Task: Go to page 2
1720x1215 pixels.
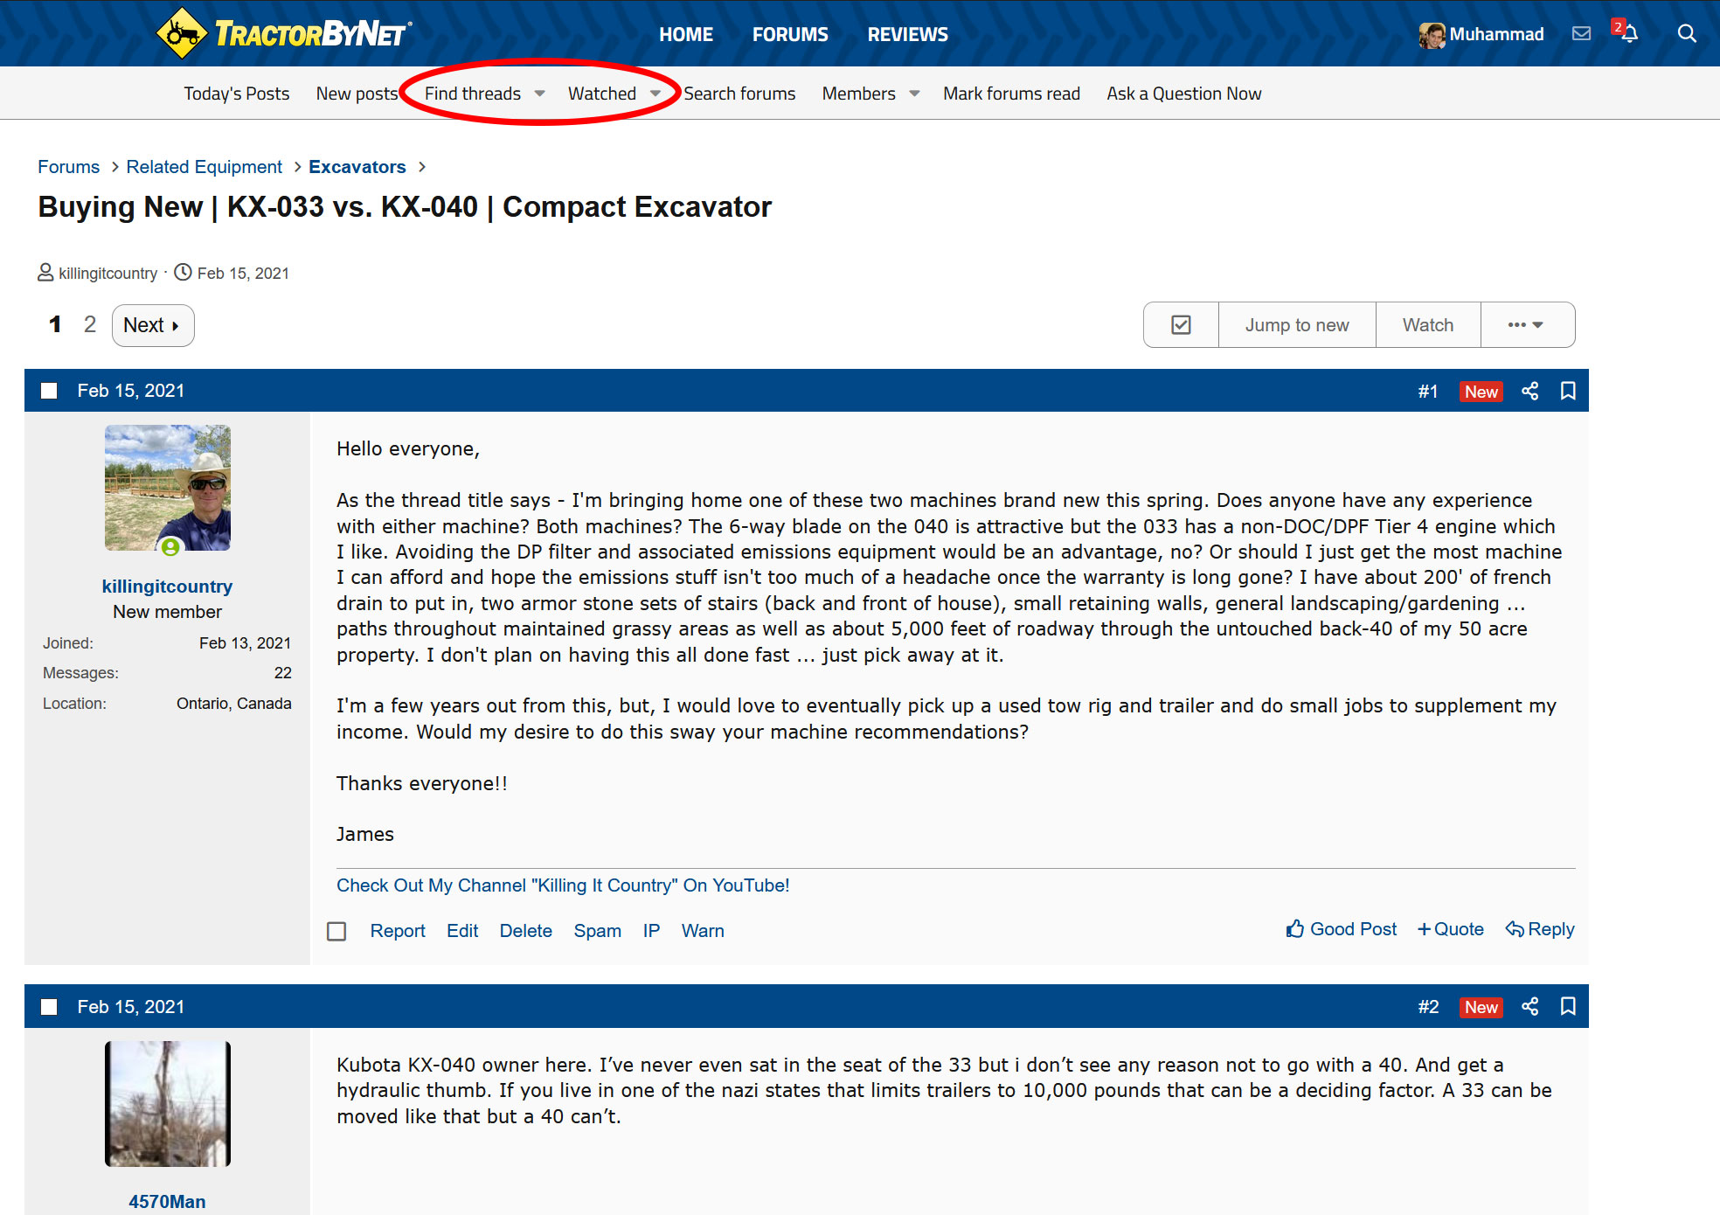Action: [89, 324]
